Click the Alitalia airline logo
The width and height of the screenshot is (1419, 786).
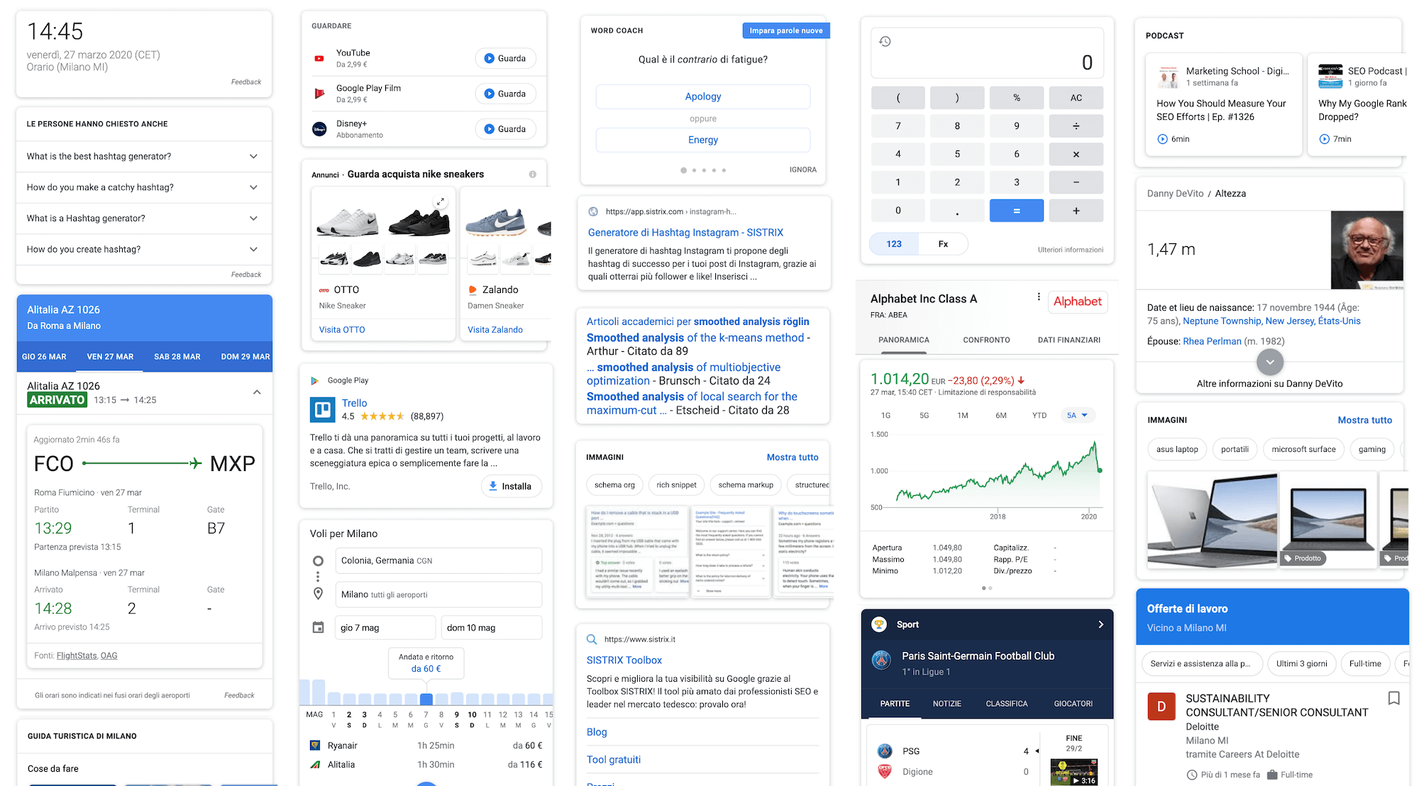click(x=315, y=765)
